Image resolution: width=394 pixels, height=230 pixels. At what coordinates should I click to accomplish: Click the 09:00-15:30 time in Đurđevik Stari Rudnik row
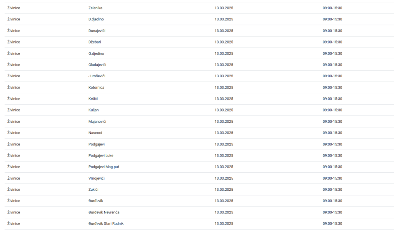pyautogui.click(x=332, y=223)
